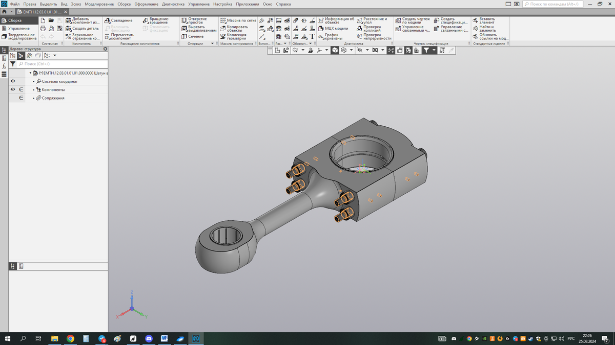Open the Диагностика menu

coord(173,4)
